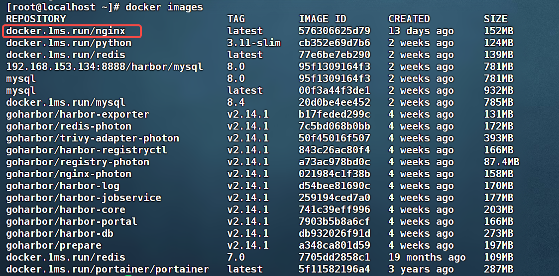The image size is (559, 276).
Task: Click the 197MB size value
Action: click(x=498, y=245)
